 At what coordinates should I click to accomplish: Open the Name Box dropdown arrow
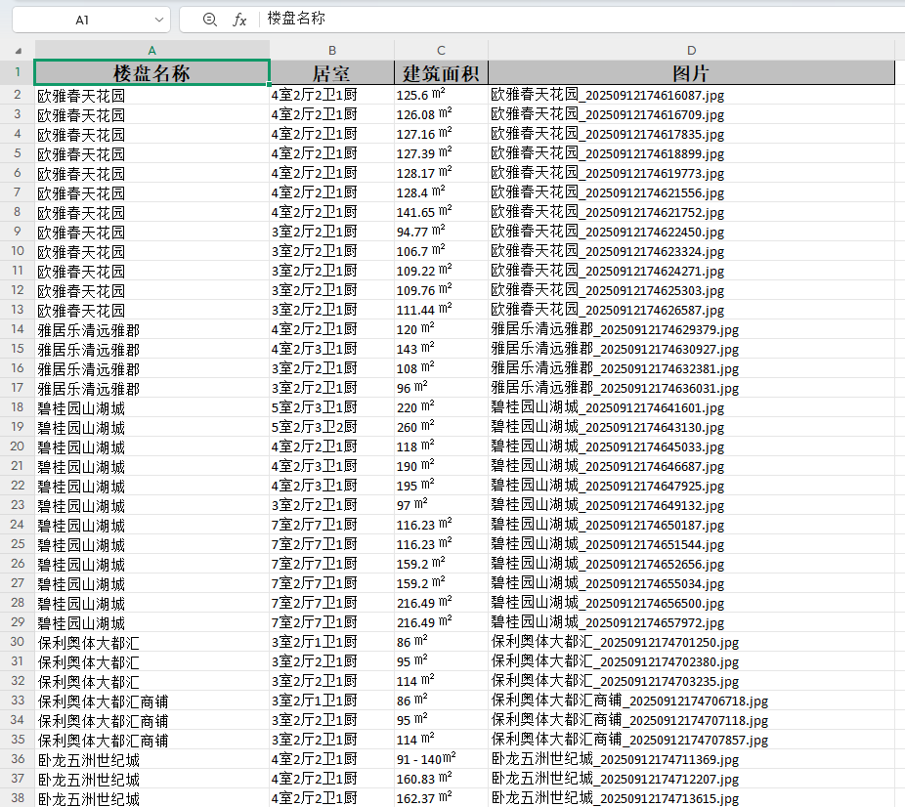[x=159, y=20]
